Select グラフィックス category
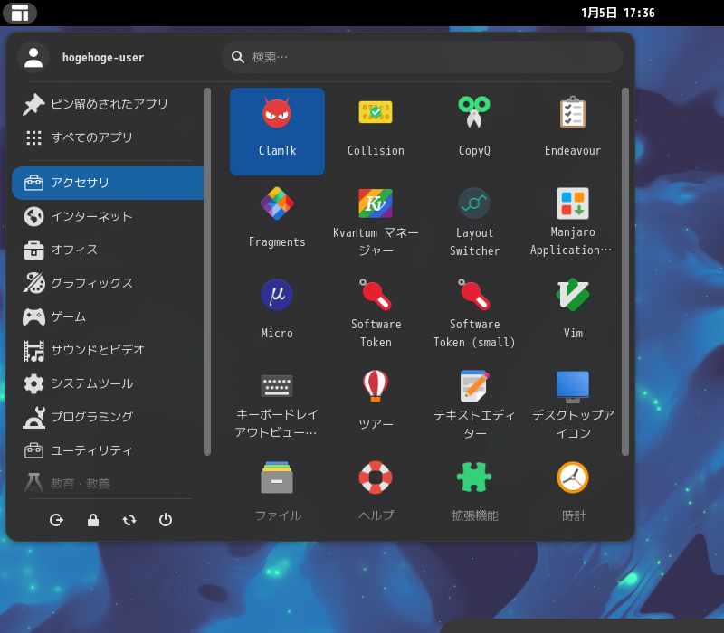 pos(108,283)
